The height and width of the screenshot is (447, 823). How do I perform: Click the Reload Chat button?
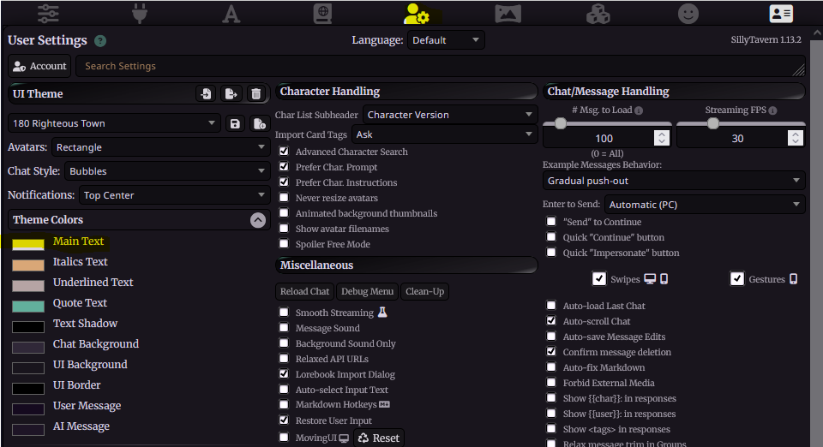click(304, 291)
